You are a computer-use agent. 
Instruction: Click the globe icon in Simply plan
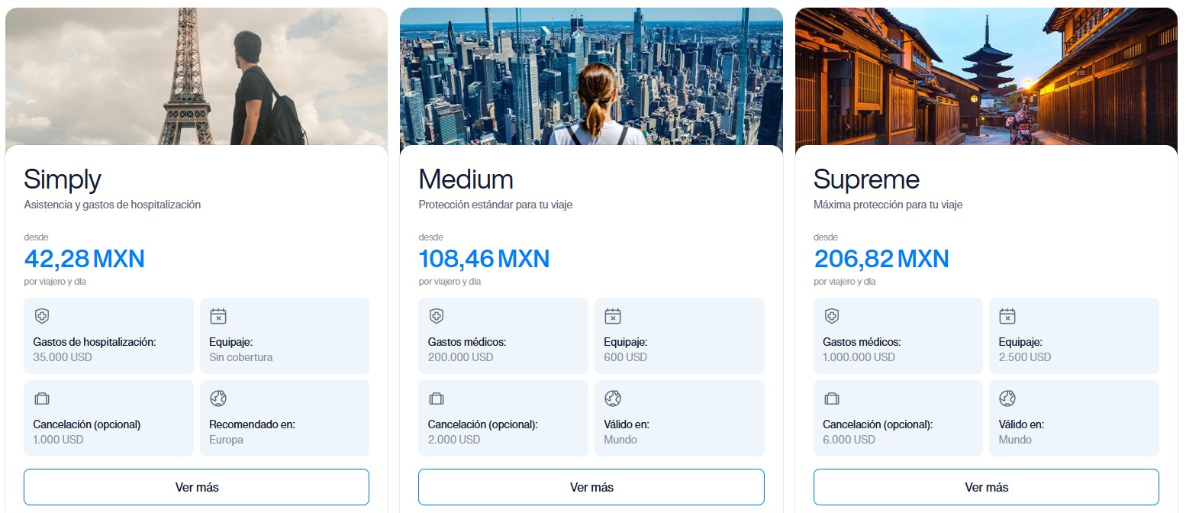click(x=218, y=398)
